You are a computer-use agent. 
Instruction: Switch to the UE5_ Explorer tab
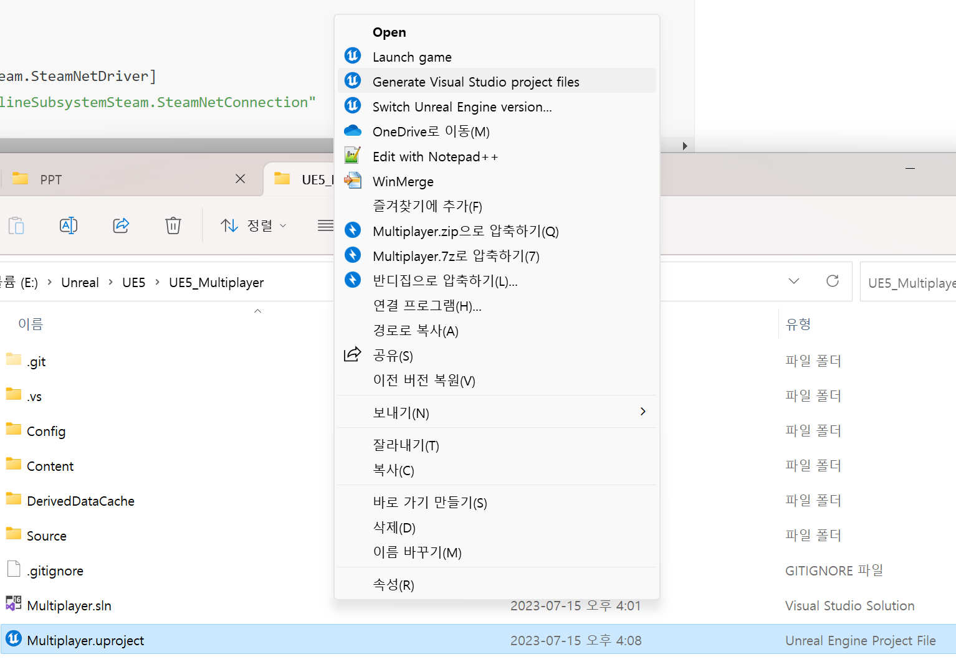[x=299, y=179]
